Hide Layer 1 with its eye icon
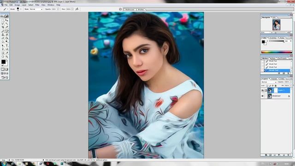295x166 pixels. pyautogui.click(x=263, y=90)
